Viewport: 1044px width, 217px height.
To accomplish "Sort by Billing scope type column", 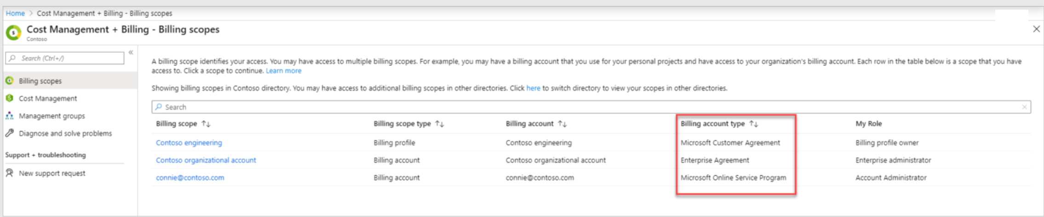I will (x=440, y=124).
